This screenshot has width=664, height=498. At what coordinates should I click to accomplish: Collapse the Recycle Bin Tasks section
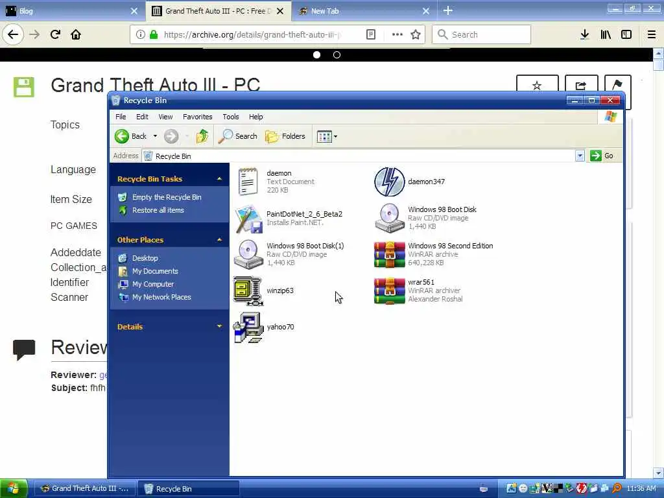tap(219, 179)
